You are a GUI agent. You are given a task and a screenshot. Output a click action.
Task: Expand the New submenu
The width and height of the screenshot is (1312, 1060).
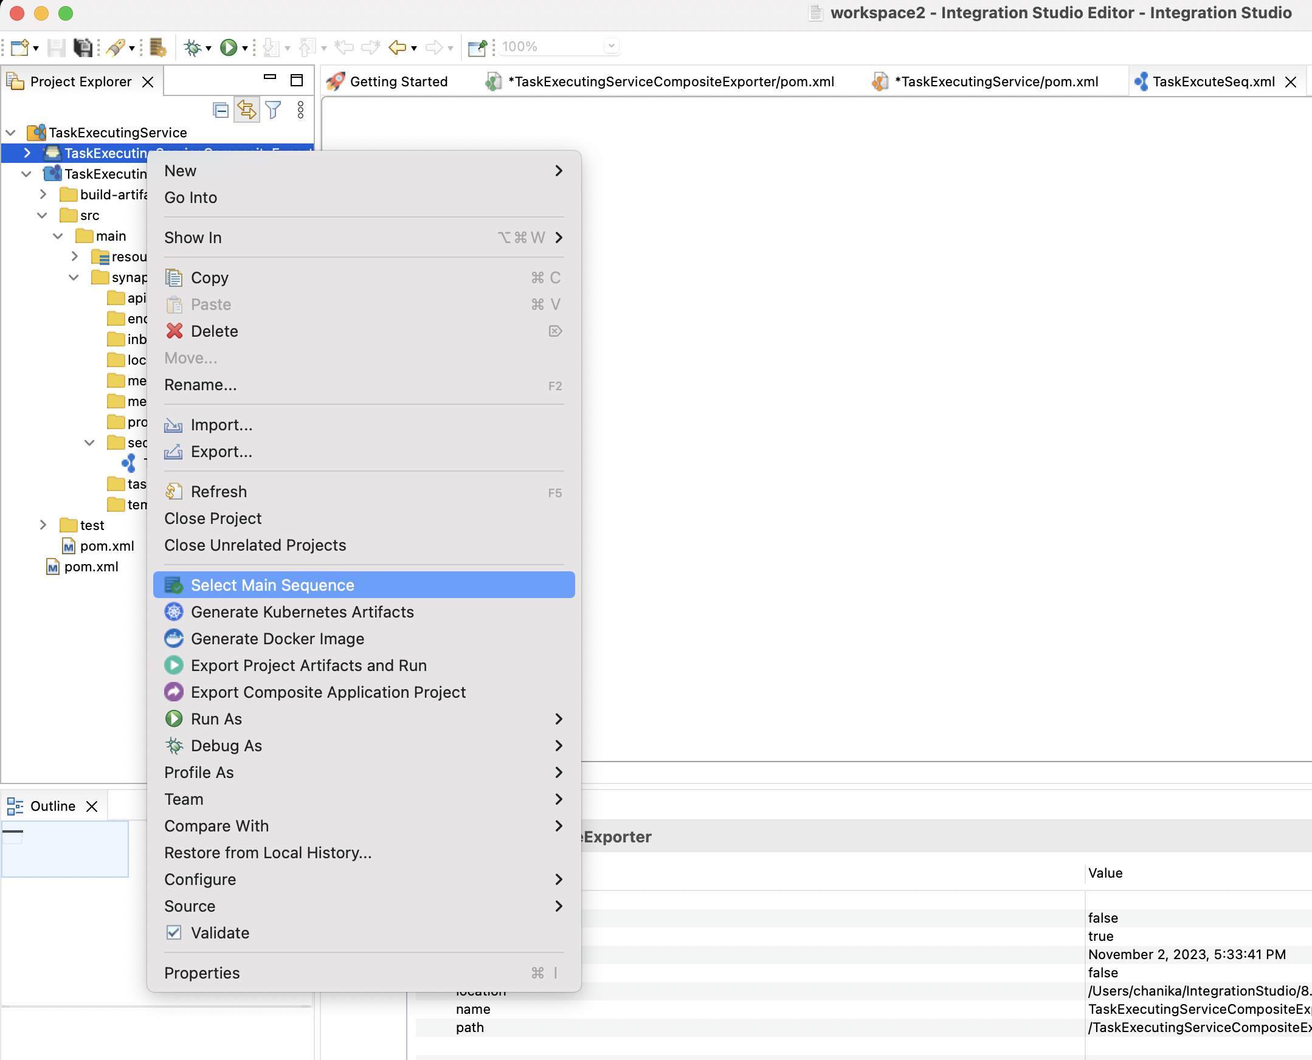364,171
